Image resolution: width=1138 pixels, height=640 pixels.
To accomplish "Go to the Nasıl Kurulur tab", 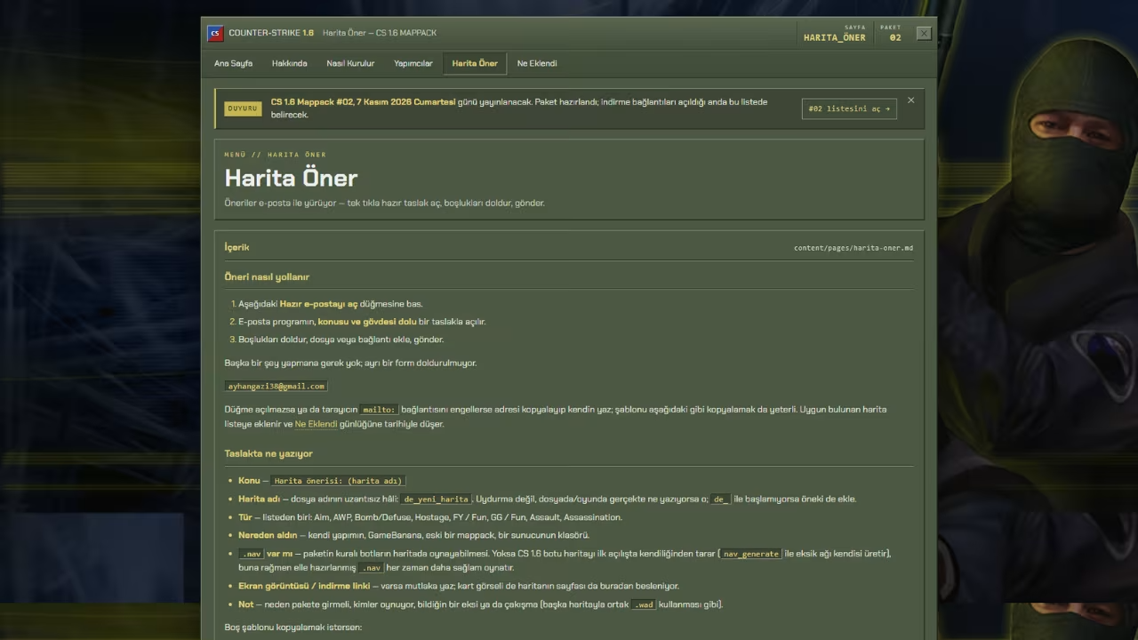I will 350,63.
